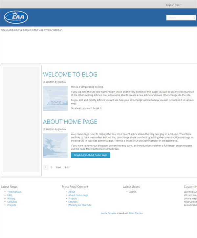
Task: Open the Testimonials link in Latest News
Action: coord(14,192)
